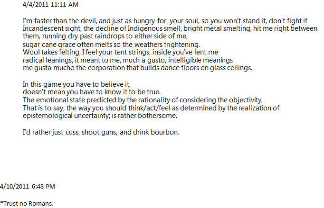The width and height of the screenshot is (324, 208).
Task: Click the word "epistemological"
Action: [48, 116]
